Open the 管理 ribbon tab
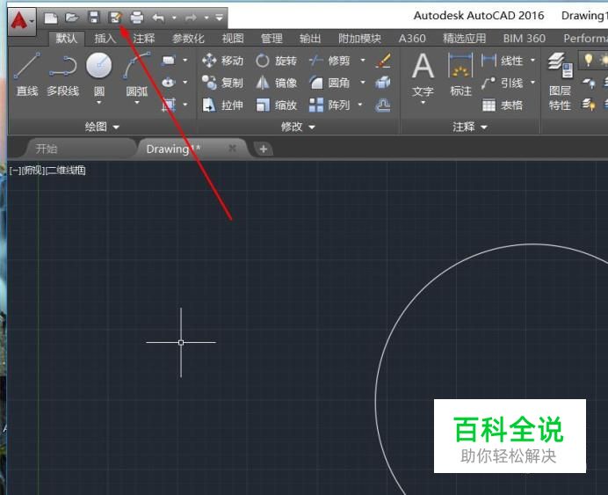Screen dimensions: 608x495 tap(271, 39)
